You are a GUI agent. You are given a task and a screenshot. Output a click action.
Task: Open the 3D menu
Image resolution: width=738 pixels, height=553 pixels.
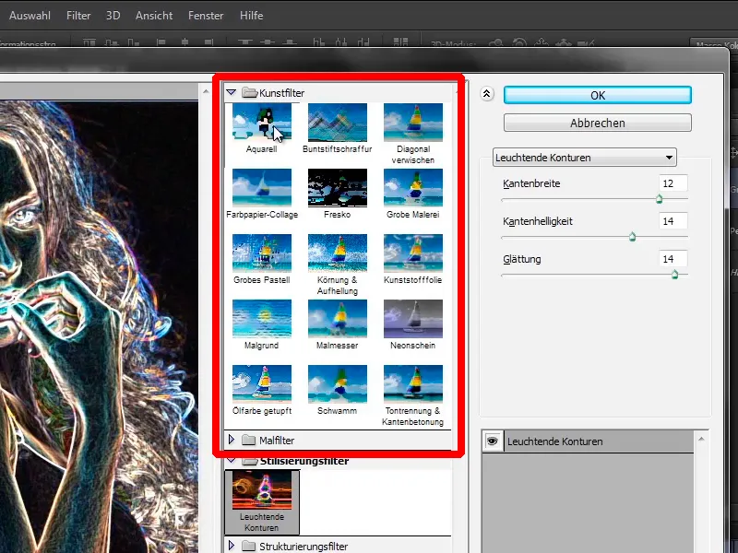113,16
